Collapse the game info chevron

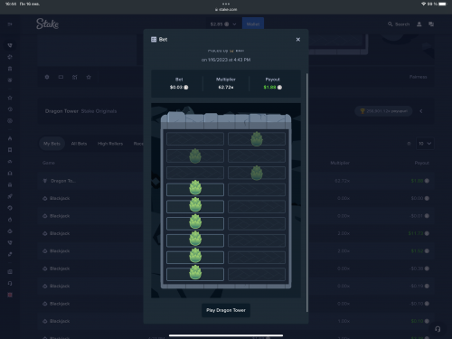[421, 111]
